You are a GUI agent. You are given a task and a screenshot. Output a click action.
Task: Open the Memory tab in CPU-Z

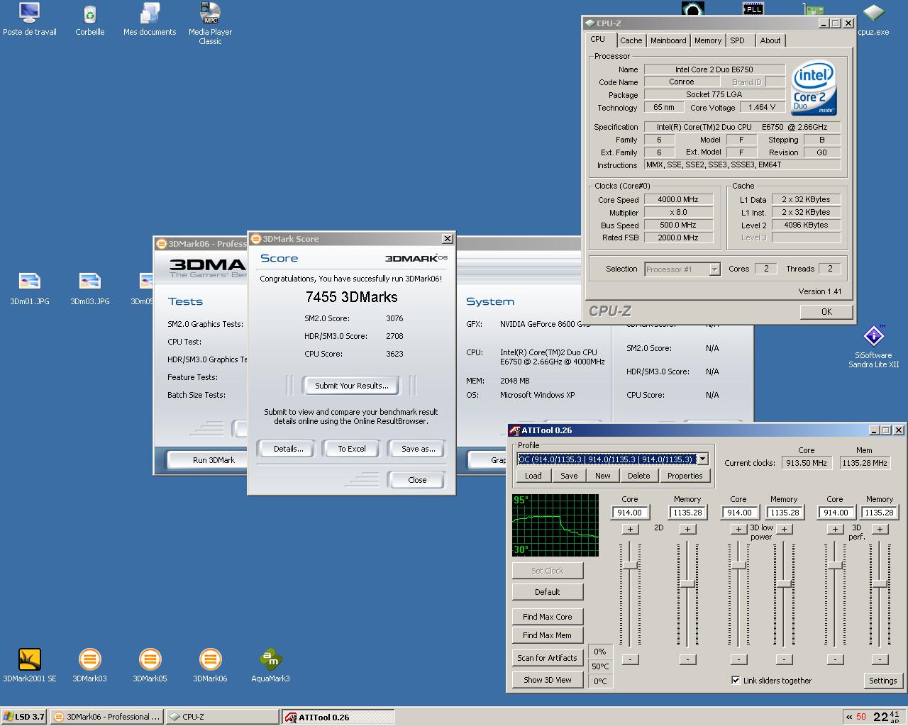coord(708,40)
